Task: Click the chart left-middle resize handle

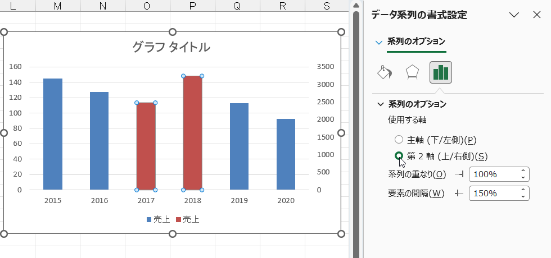Action: point(4,133)
